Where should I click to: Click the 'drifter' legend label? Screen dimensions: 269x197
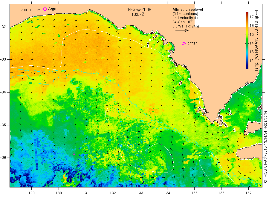point(192,43)
